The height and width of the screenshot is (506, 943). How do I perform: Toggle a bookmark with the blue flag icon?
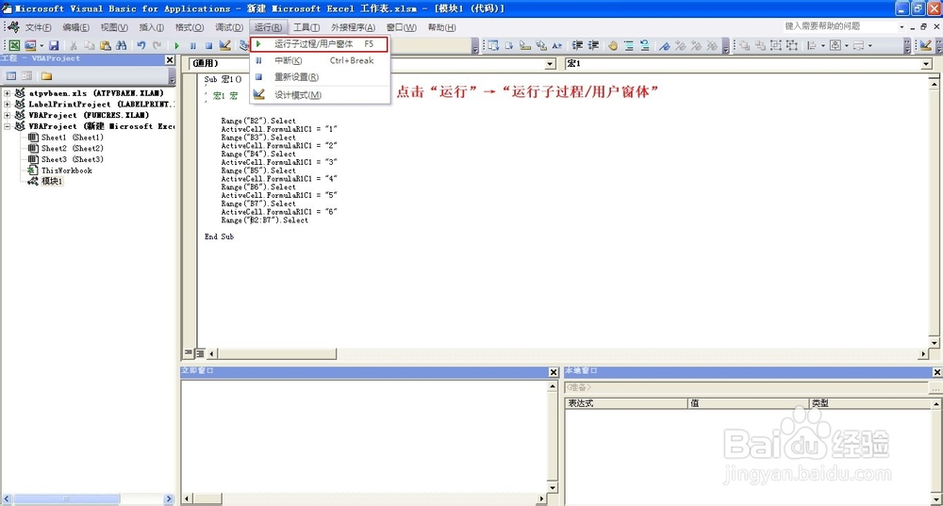click(665, 45)
